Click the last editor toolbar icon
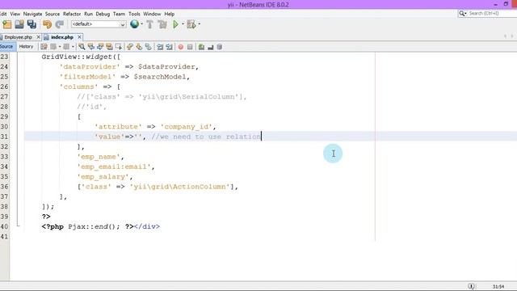This screenshot has height=291, width=517. click(219, 47)
